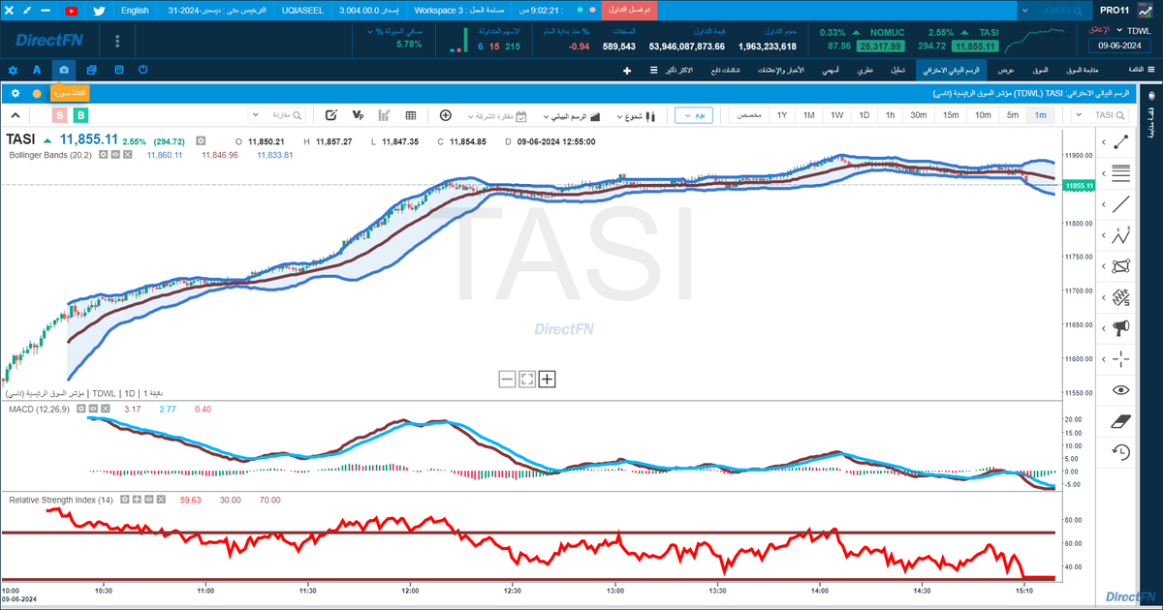The width and height of the screenshot is (1163, 610).
Task: Select the 30m interval
Action: click(x=919, y=115)
